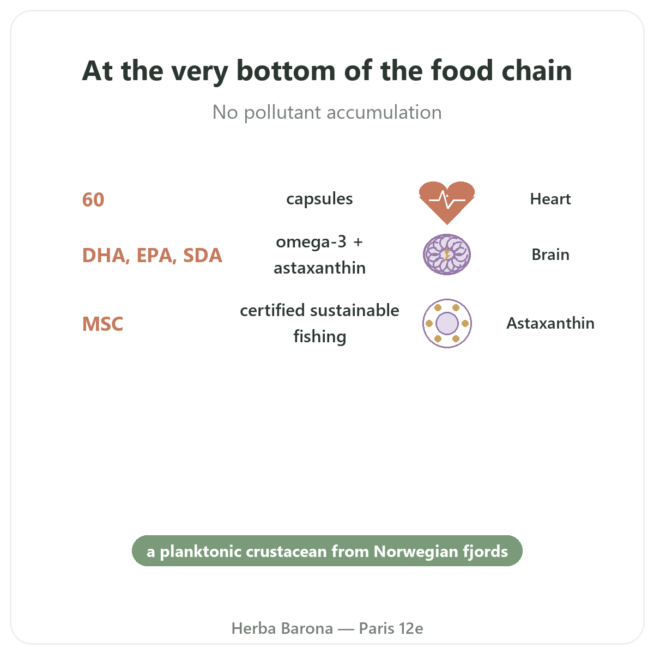Select the purple brain icon
Image resolution: width=654 pixels, height=654 pixels.
tap(447, 255)
